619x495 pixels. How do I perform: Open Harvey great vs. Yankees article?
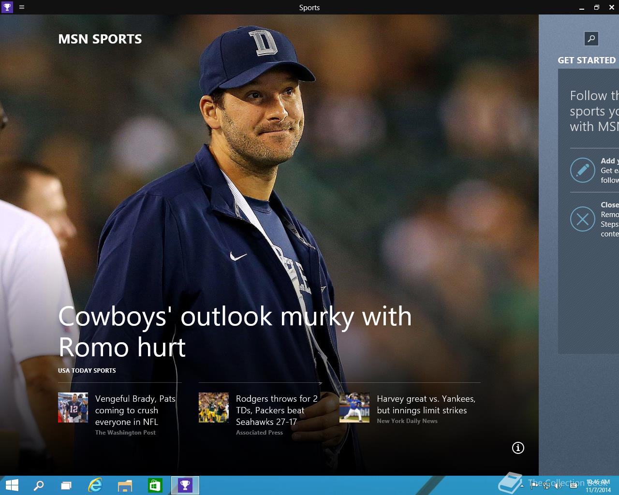426,404
